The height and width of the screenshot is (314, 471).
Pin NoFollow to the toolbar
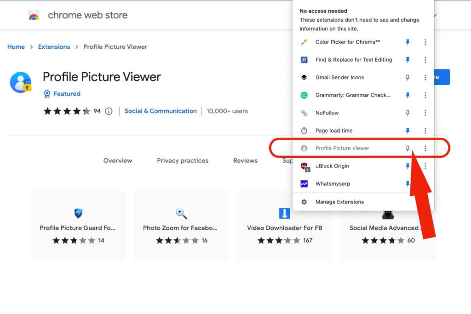click(x=408, y=113)
